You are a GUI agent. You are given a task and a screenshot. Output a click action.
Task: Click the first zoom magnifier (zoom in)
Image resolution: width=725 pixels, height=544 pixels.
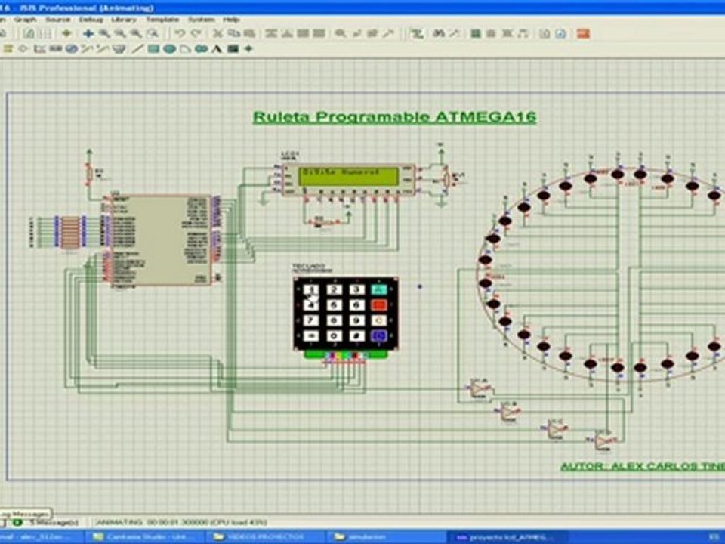(104, 33)
